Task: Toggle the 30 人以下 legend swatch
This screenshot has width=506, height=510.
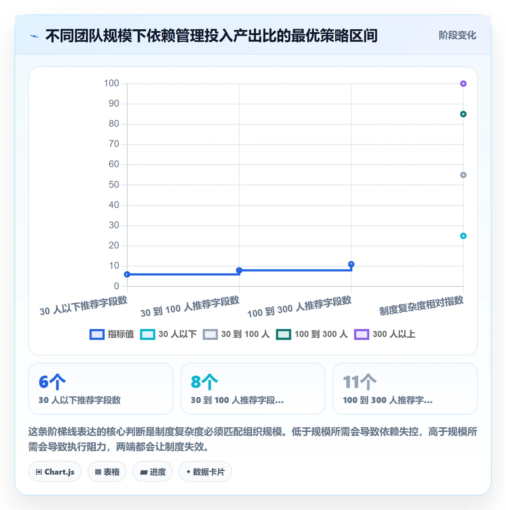Action: click(147, 334)
